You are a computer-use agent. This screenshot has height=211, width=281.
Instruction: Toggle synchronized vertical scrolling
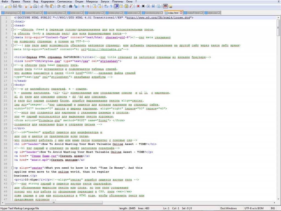pos(94,6)
